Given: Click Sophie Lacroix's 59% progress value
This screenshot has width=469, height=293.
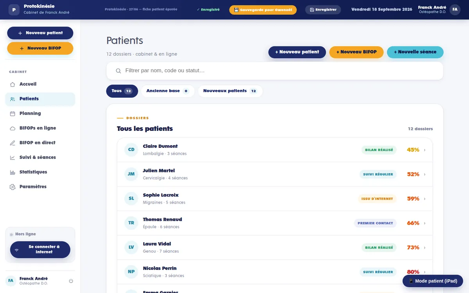Looking at the screenshot, I should tap(413, 199).
